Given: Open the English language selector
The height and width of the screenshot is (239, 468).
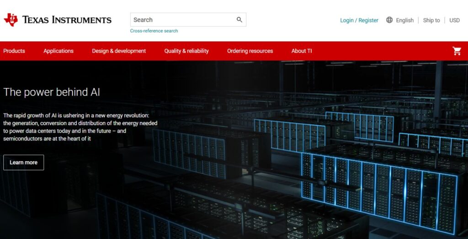Looking at the screenshot, I should pyautogui.click(x=404, y=20).
